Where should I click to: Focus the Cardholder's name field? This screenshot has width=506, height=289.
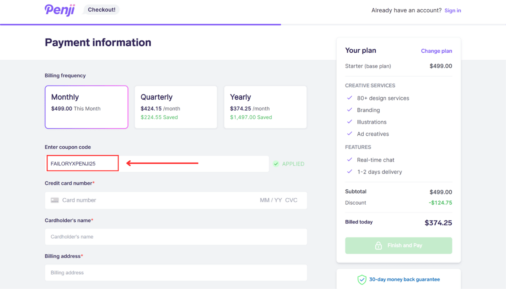pos(176,237)
